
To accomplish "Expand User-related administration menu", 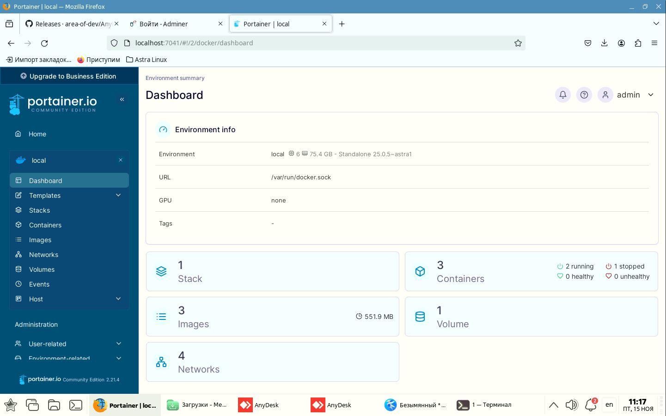I will click(118, 344).
